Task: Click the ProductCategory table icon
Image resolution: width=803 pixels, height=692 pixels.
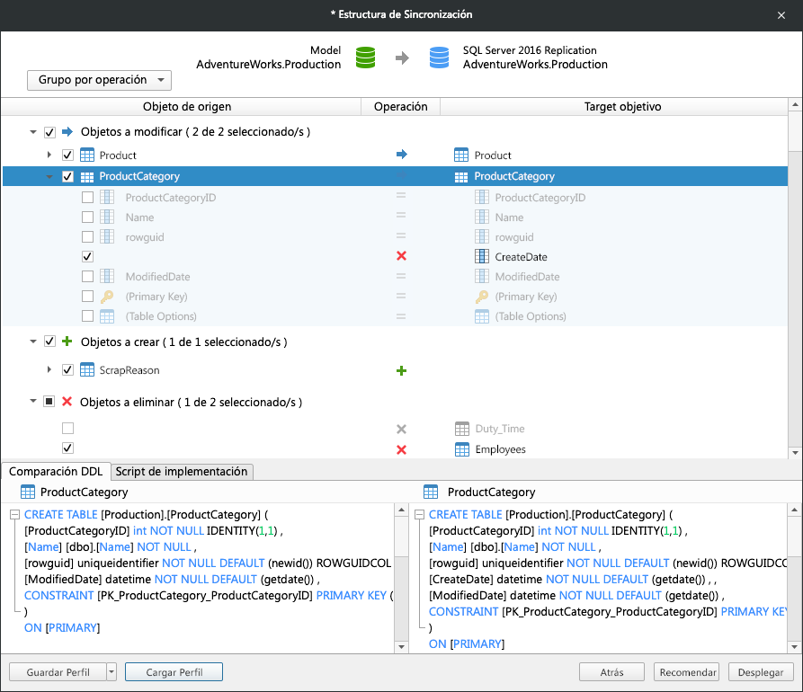Action: coord(87,176)
